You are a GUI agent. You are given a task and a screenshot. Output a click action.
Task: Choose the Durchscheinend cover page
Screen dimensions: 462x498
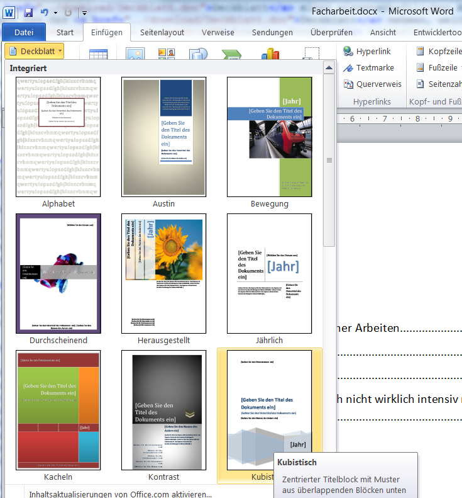click(x=58, y=279)
